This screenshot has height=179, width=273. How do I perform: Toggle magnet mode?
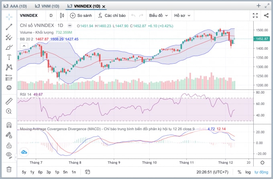coord(9,125)
